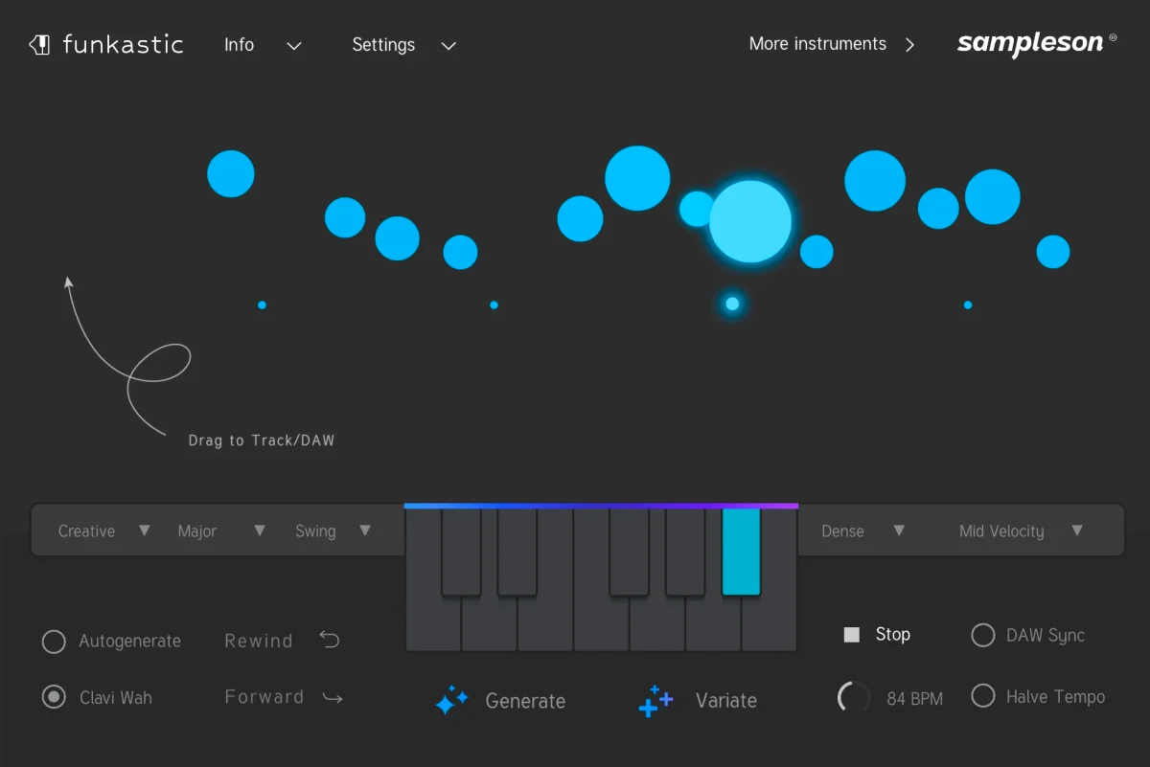Click the sparkles icon beside Generate
Screen dimensions: 1150x767
(x=451, y=700)
